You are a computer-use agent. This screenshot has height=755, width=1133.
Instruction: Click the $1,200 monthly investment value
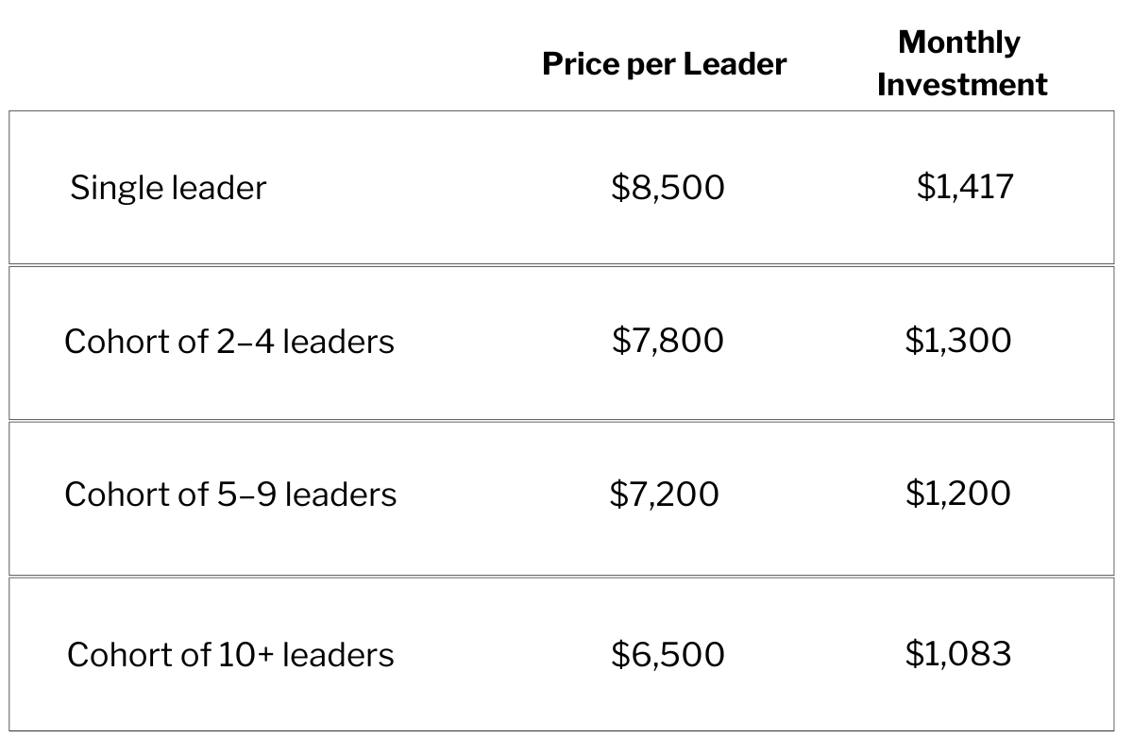pos(957,493)
